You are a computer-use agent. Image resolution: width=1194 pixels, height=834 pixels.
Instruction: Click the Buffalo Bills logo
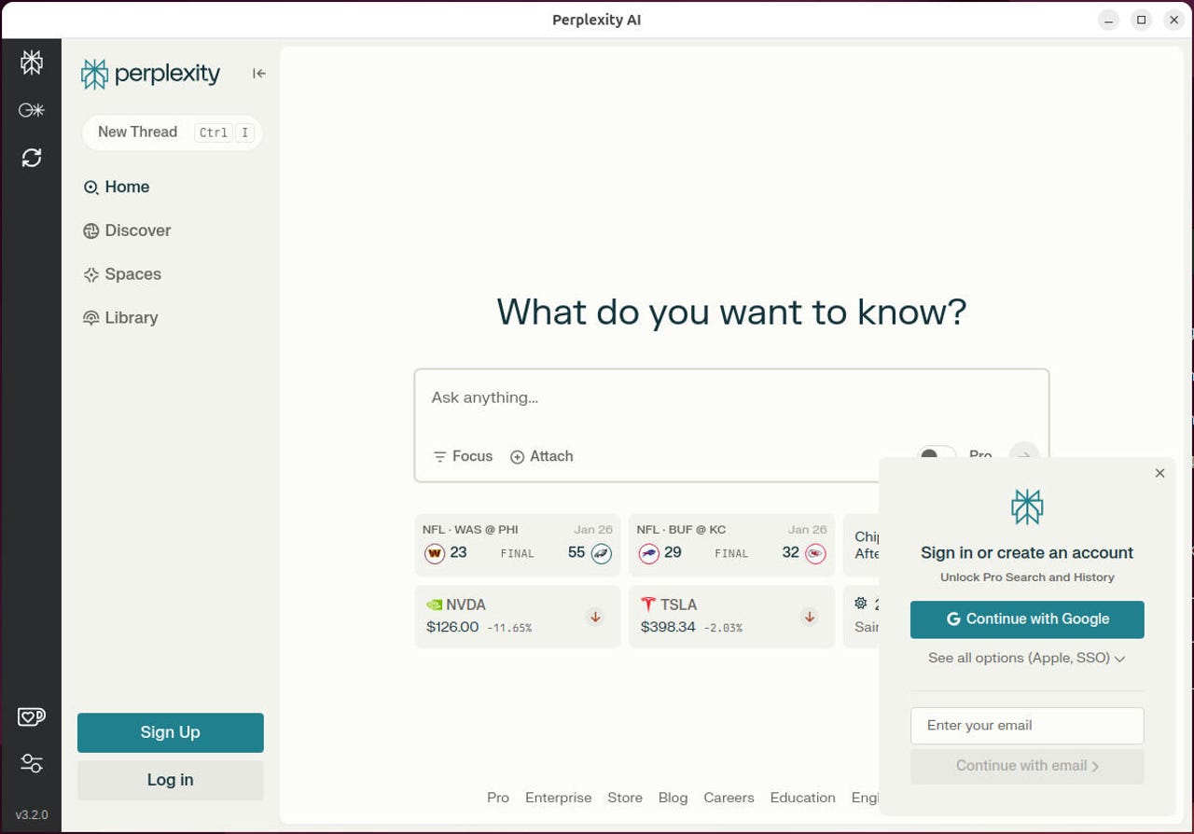point(649,553)
